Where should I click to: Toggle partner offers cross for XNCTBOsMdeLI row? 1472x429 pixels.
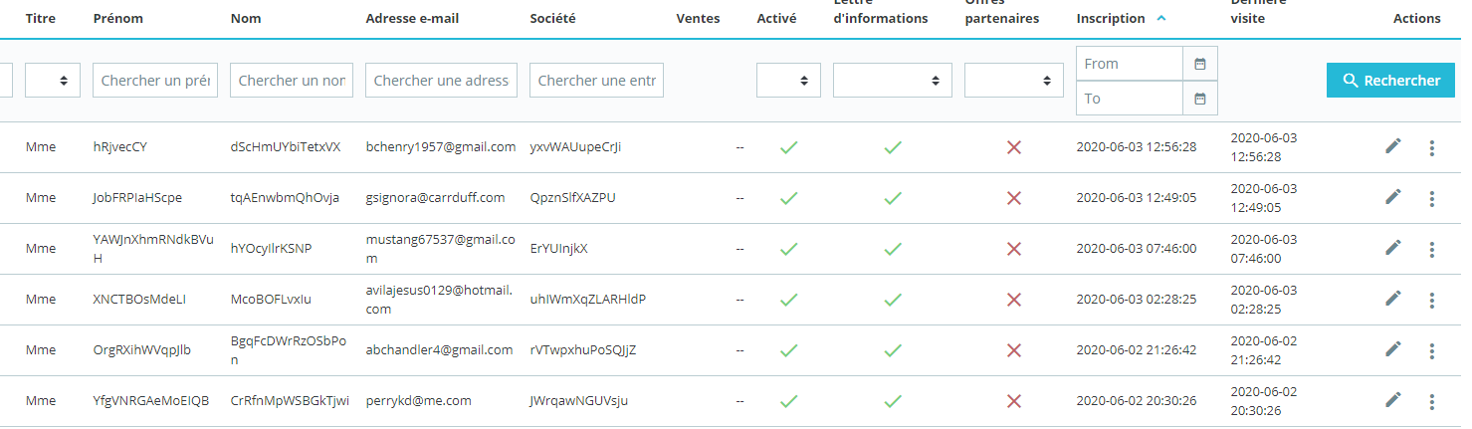click(1014, 300)
